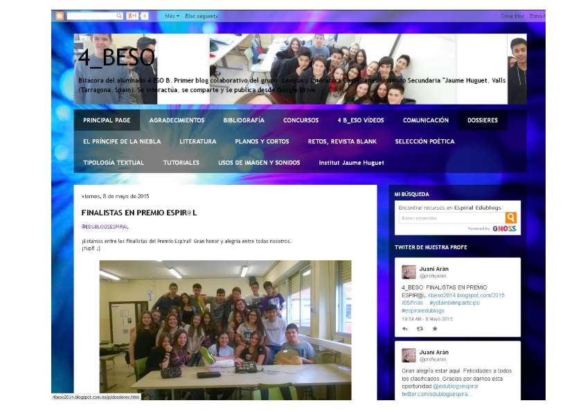This screenshot has height=412, width=583.
Task: Click the navbar search magnifier icon
Action: [119, 15]
